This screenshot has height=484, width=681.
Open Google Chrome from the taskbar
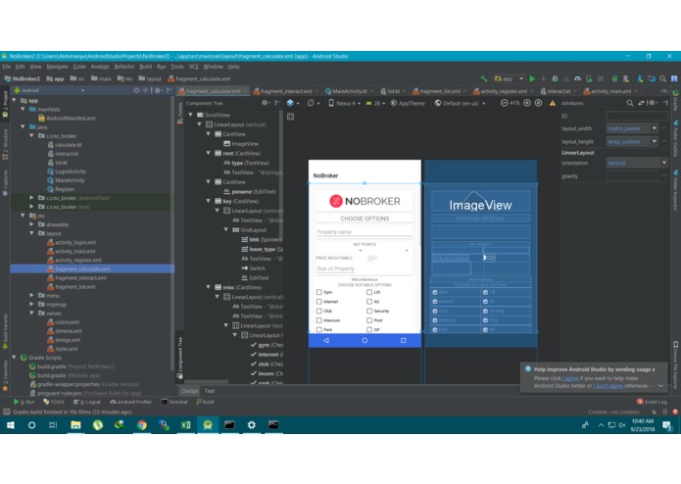point(141,425)
